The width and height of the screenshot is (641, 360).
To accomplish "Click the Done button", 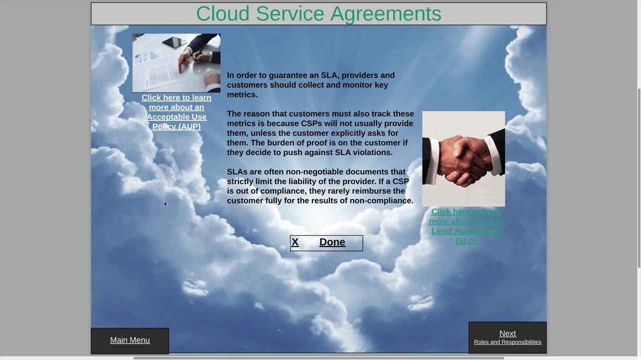I will tap(327, 242).
